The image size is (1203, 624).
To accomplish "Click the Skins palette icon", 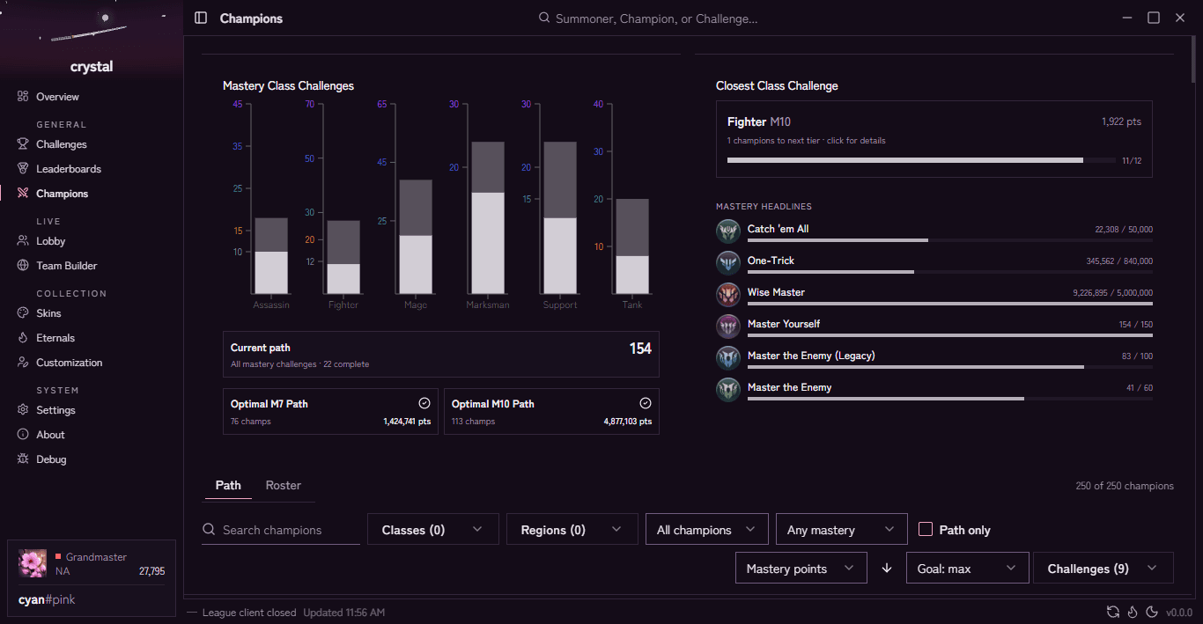I will (x=23, y=313).
